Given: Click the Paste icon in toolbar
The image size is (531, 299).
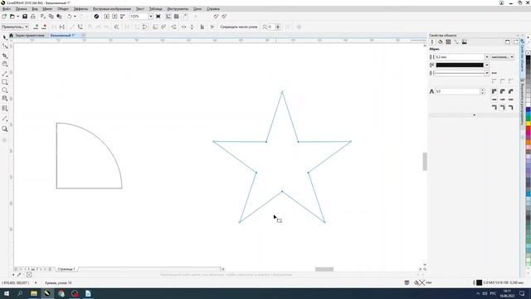Looking at the screenshot, I should click(59, 17).
